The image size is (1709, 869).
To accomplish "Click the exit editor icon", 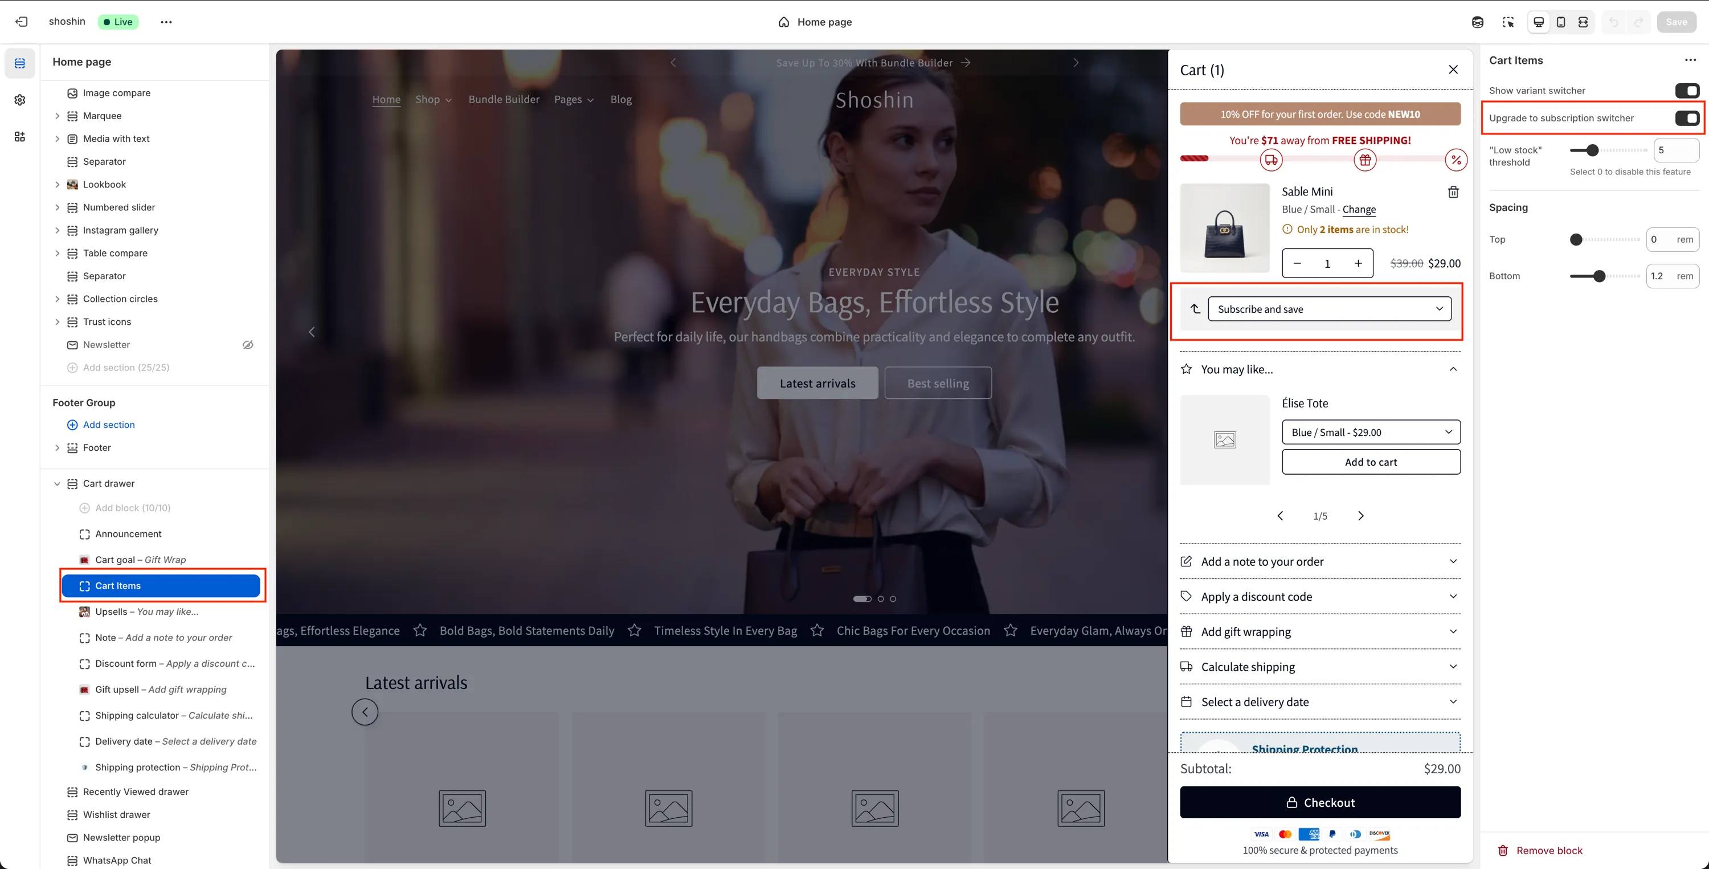I will tap(21, 22).
